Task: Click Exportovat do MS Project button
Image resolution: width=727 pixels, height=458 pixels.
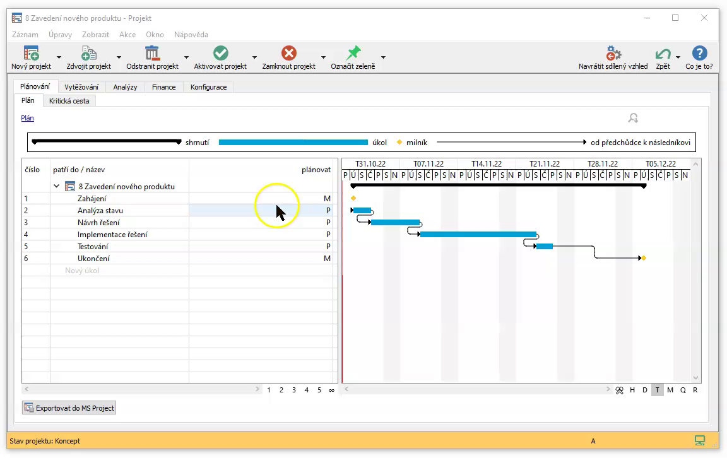Action: (x=69, y=408)
